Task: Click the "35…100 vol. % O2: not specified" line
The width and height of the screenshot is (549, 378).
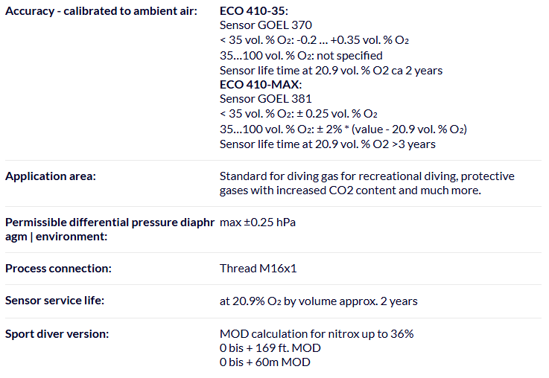Action: coord(301,56)
